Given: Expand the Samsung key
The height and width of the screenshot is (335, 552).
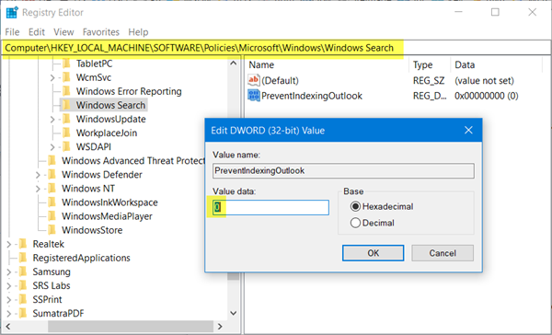Looking at the screenshot, I should pos(9,271).
